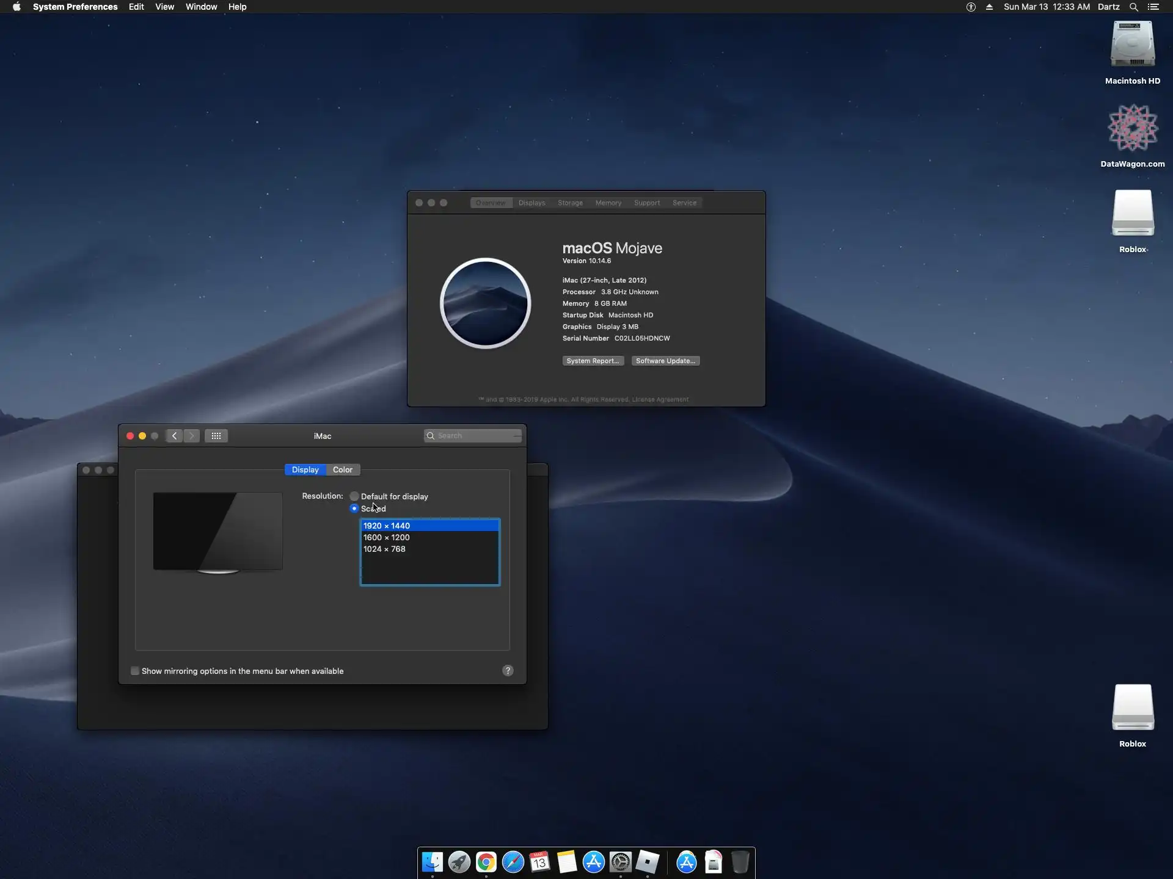Enable show mirroring options checkbox
1173x879 pixels.
pos(135,671)
